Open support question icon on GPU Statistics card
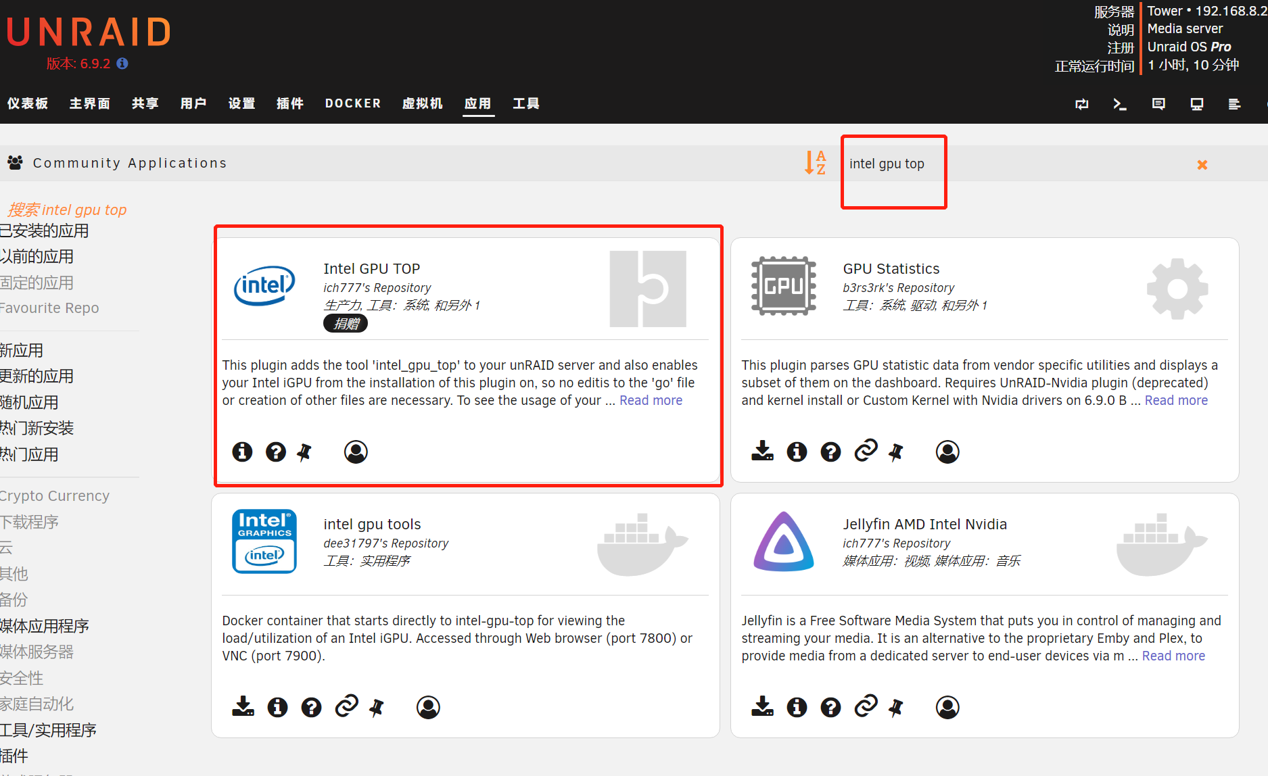Viewport: 1268px width, 776px height. [x=830, y=452]
